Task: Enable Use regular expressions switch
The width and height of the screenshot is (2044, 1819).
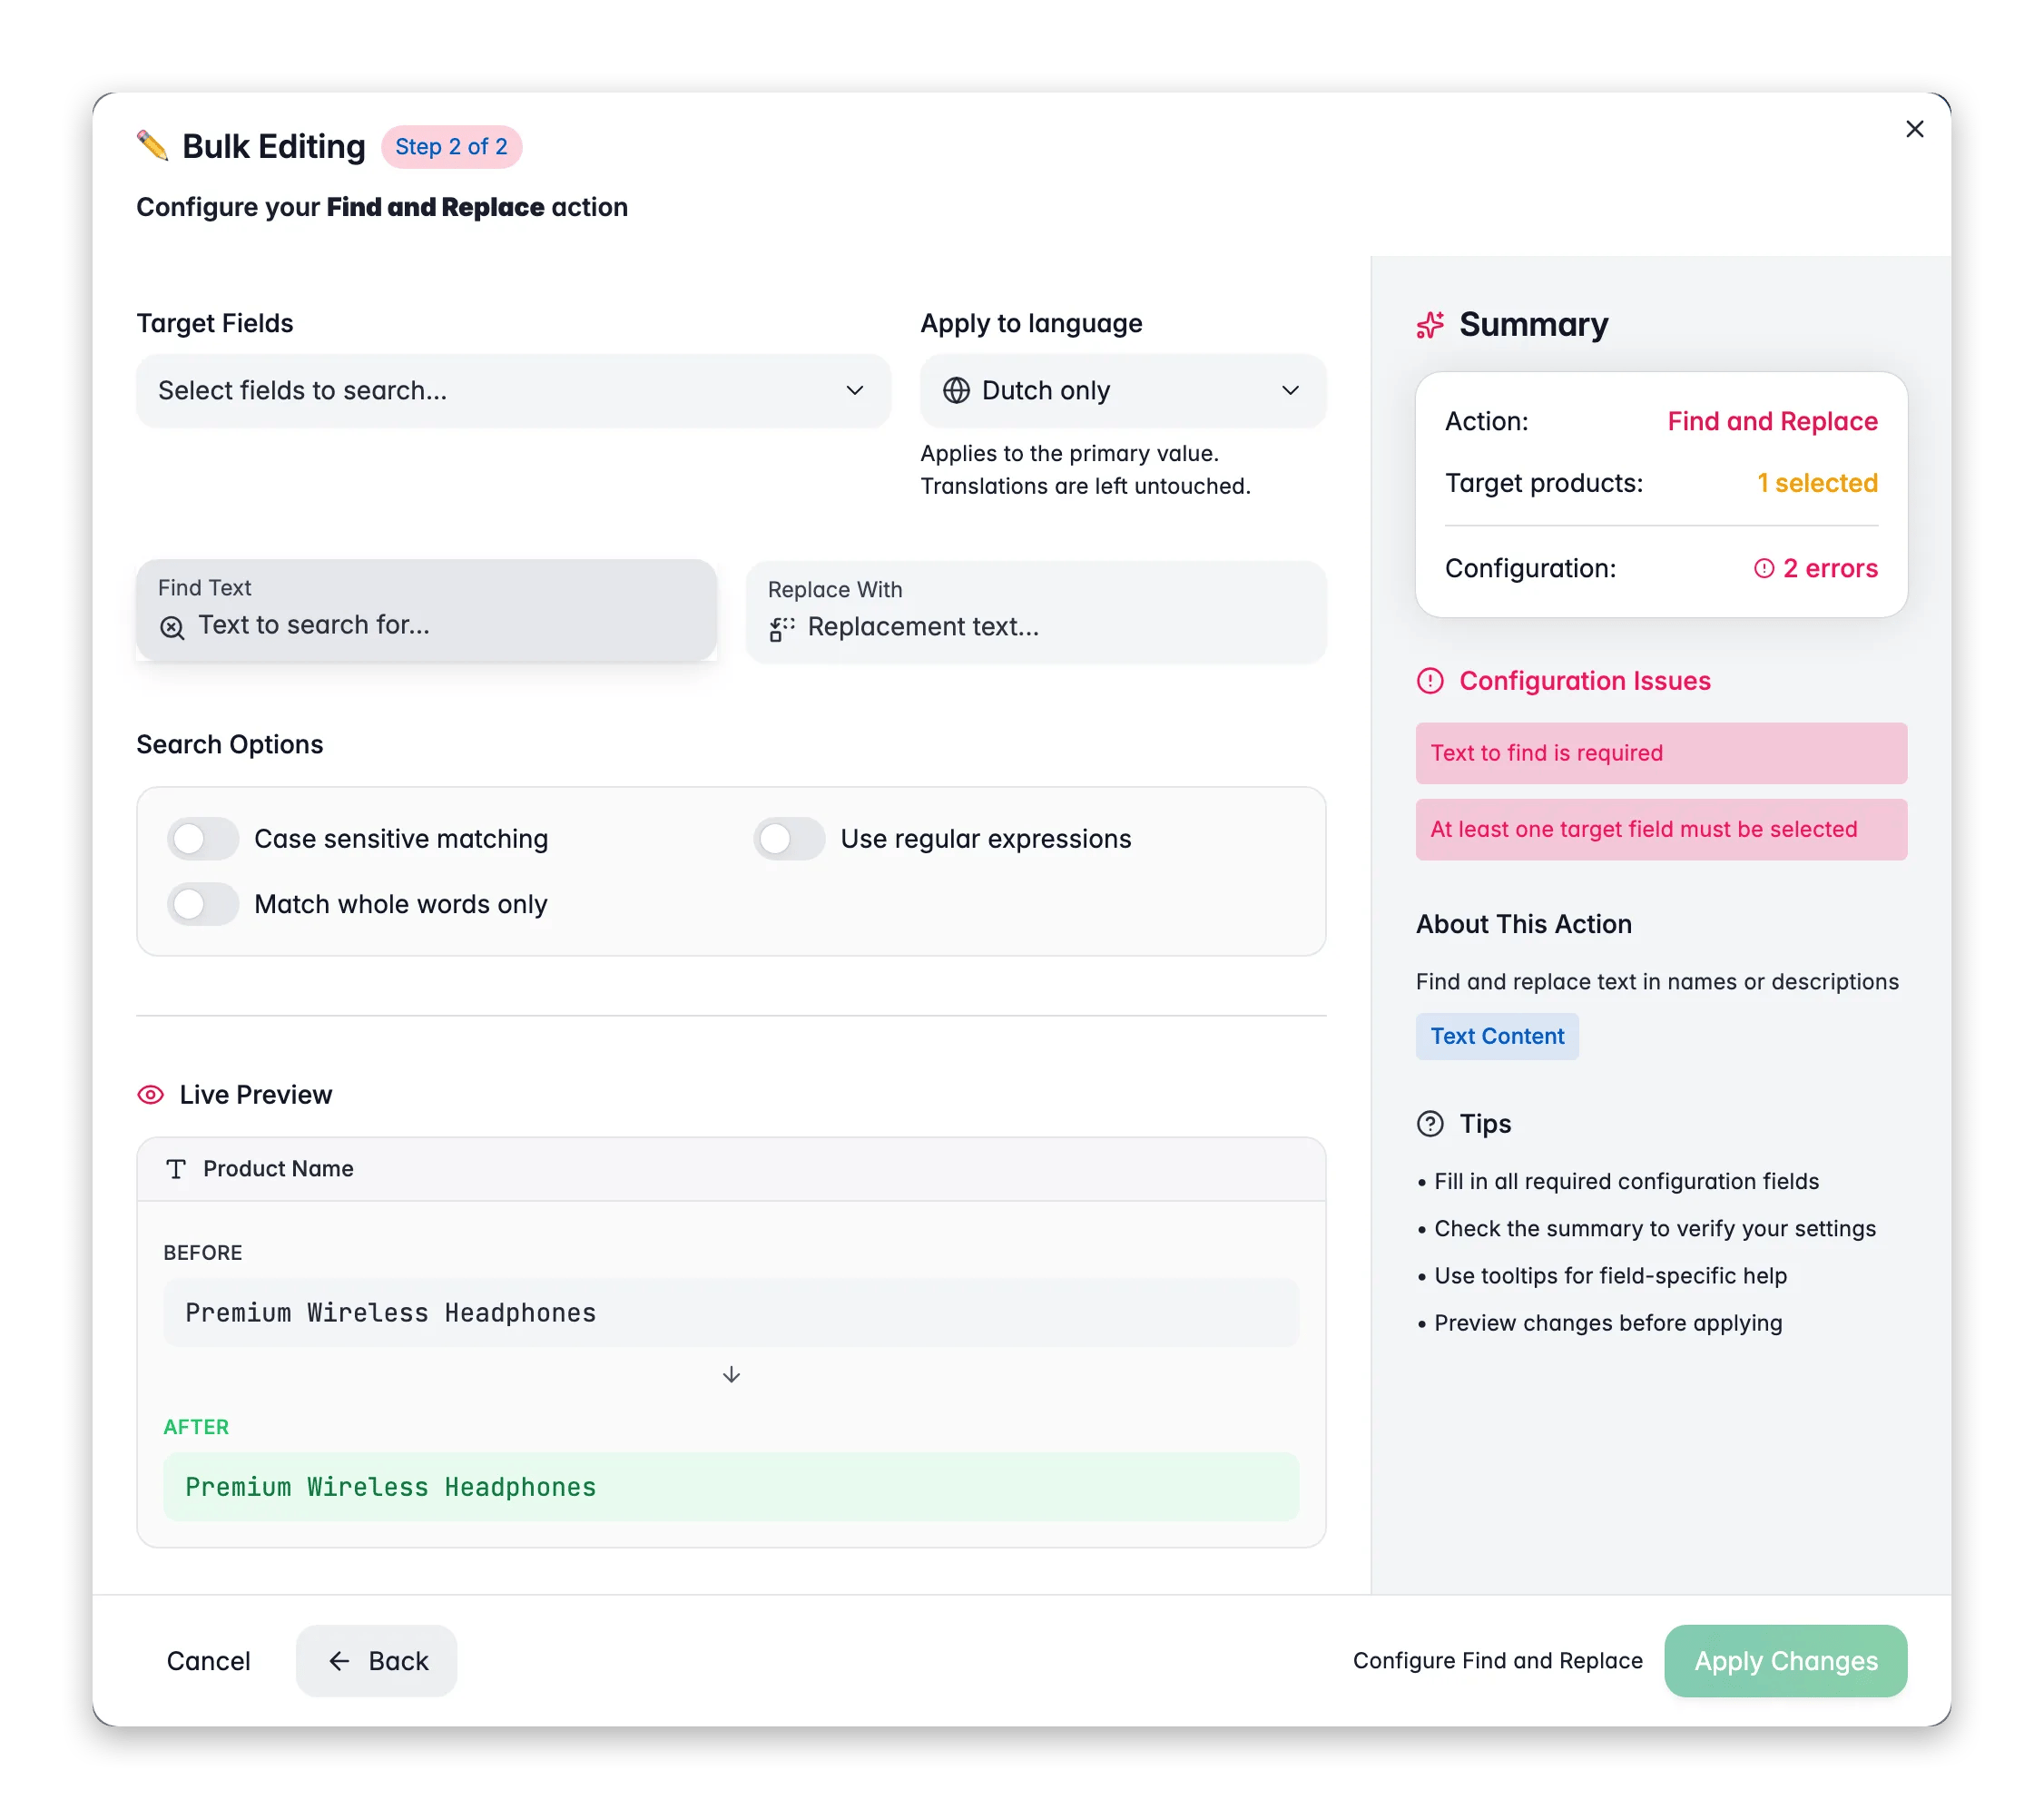Action: click(789, 838)
